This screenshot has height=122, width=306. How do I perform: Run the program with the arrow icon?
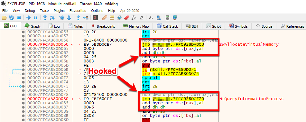click(28, 18)
